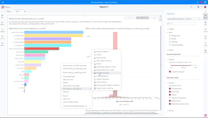Expand the Factors section at bottom
Viewport: 208px width, 118px height.
coord(167,111)
